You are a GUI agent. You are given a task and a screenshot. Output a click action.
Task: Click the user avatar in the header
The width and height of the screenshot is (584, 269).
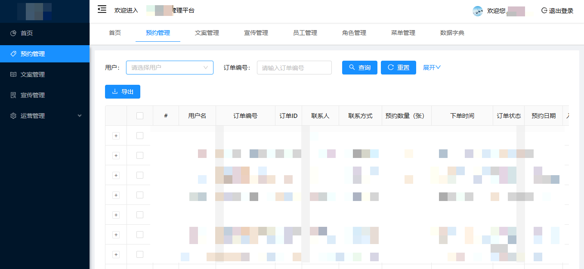[x=477, y=11]
